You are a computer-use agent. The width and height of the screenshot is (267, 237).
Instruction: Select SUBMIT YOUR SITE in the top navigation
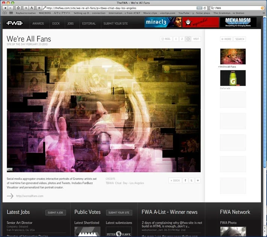(x=115, y=24)
